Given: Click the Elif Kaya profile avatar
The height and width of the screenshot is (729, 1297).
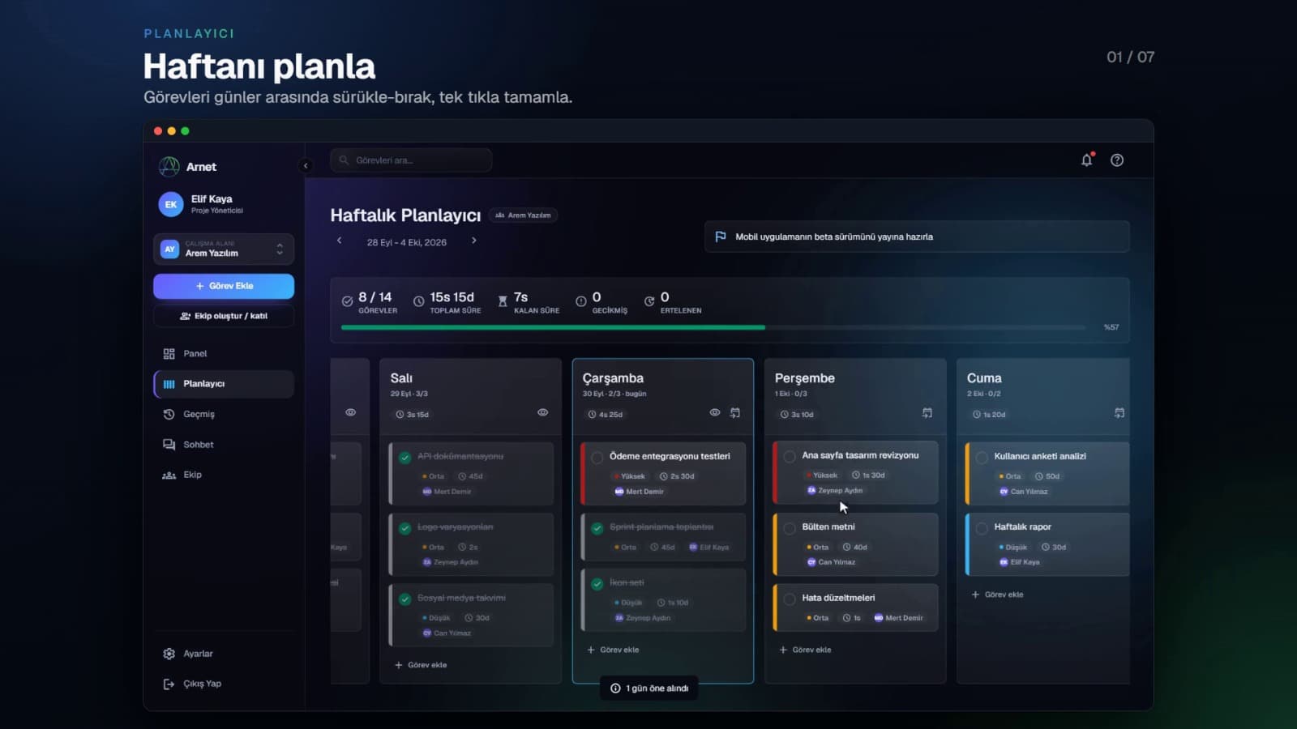Looking at the screenshot, I should click(x=170, y=204).
